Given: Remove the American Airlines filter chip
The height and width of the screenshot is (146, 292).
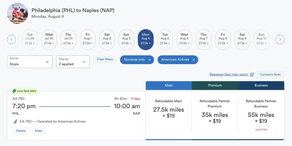Looking at the screenshot, I should tap(193, 60).
